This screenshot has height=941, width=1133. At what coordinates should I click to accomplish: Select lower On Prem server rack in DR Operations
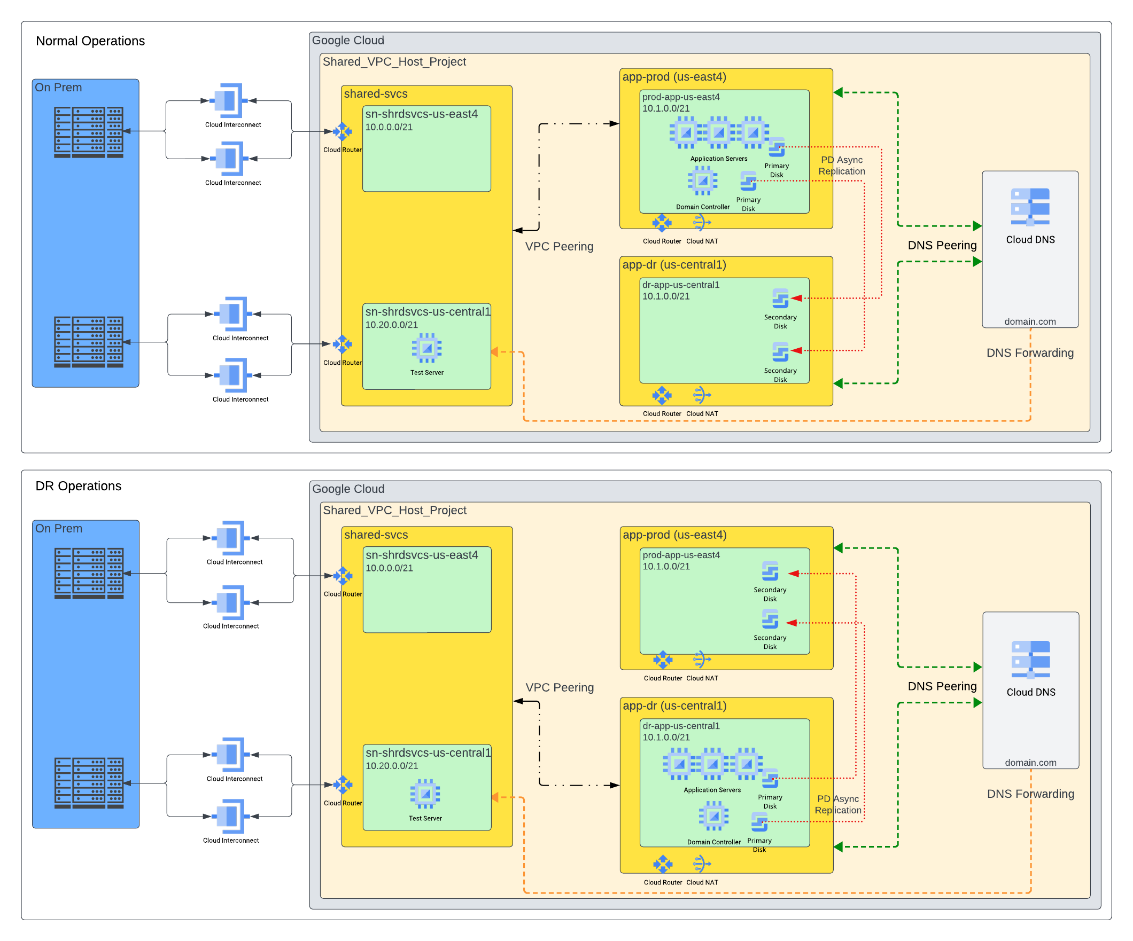(89, 783)
